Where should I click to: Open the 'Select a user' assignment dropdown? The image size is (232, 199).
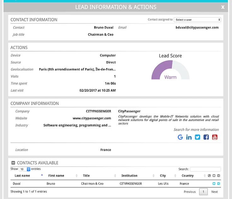[x=197, y=20]
